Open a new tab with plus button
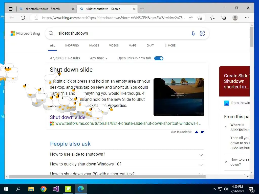The width and height of the screenshot is (259, 194). [x=142, y=9]
